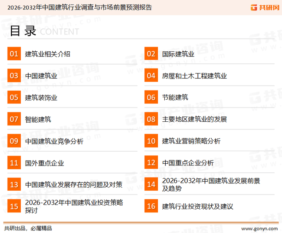Click the orange 01 number badge

point(14,54)
